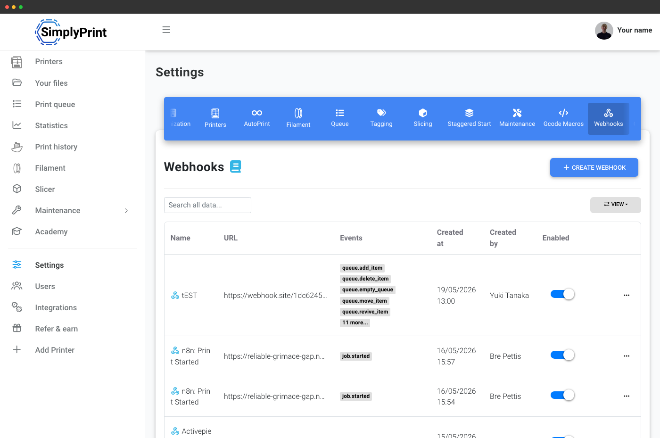660x438 pixels.
Task: Open the Filament settings tab
Action: [298, 118]
